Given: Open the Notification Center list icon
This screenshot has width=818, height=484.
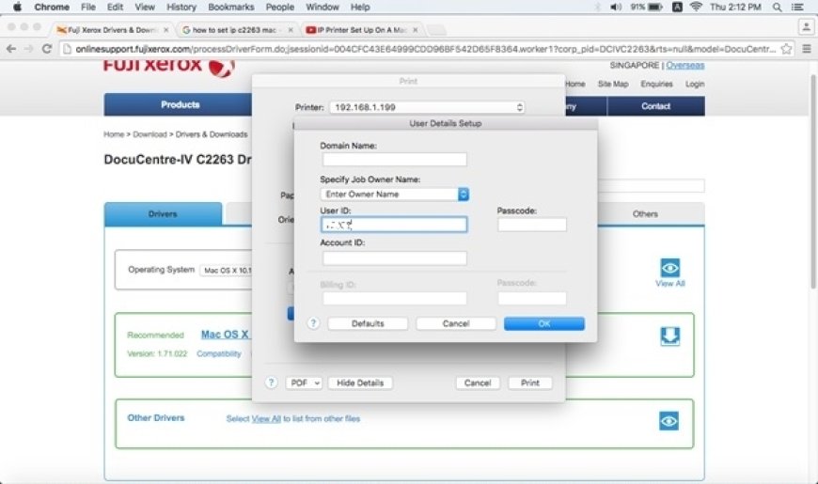Looking at the screenshot, I should click(x=797, y=8).
